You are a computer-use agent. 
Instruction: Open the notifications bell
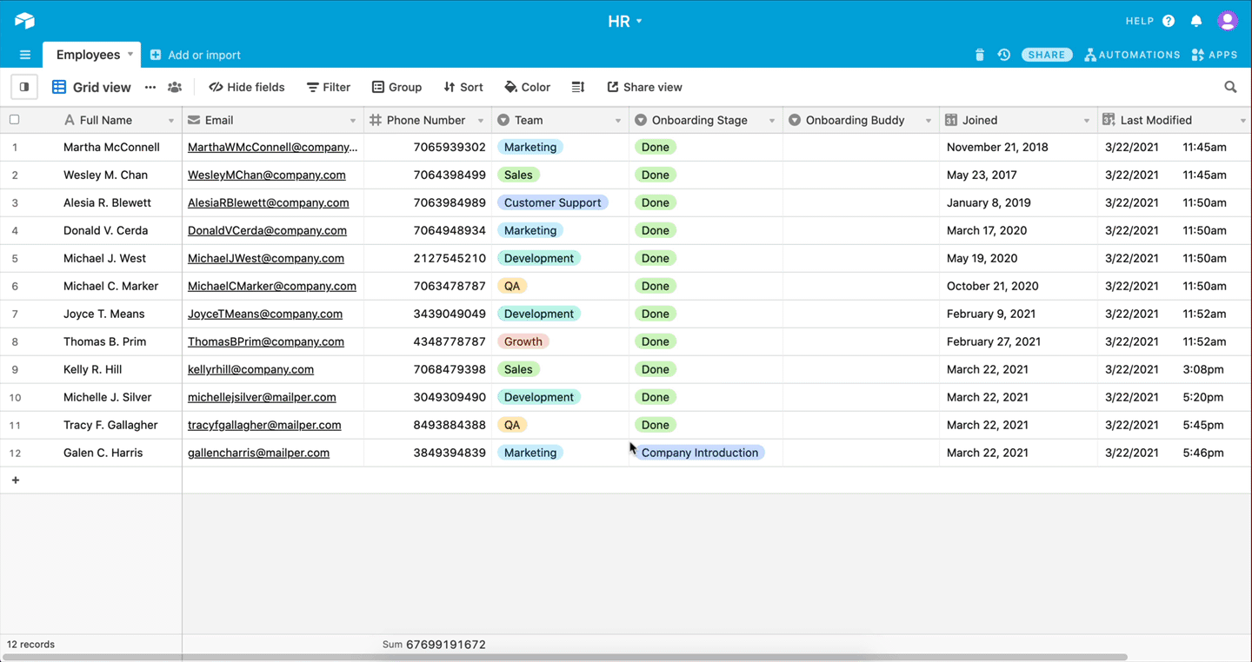click(1196, 21)
